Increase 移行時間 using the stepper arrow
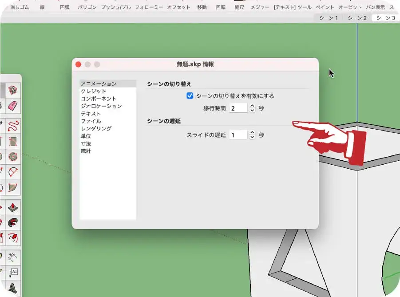The width and height of the screenshot is (400, 297). (253, 106)
